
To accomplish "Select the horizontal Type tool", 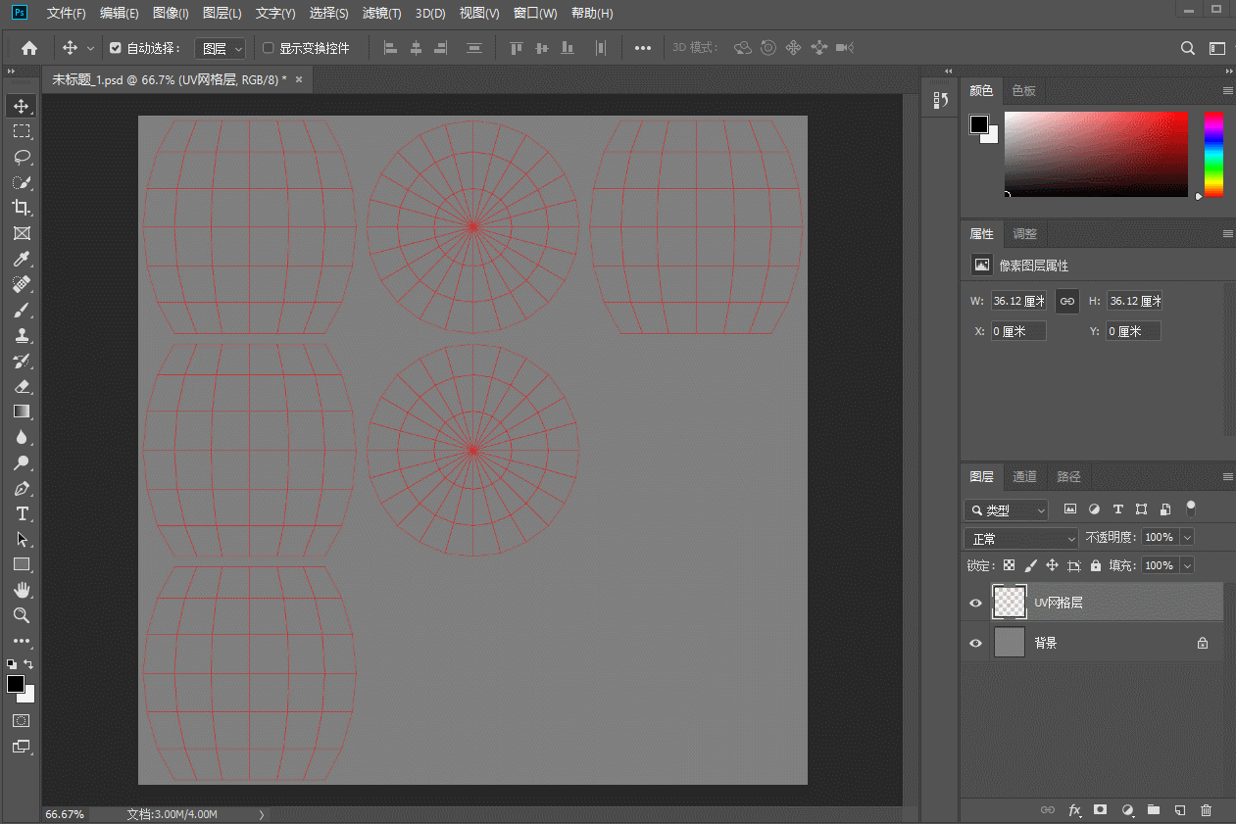I will (x=22, y=513).
